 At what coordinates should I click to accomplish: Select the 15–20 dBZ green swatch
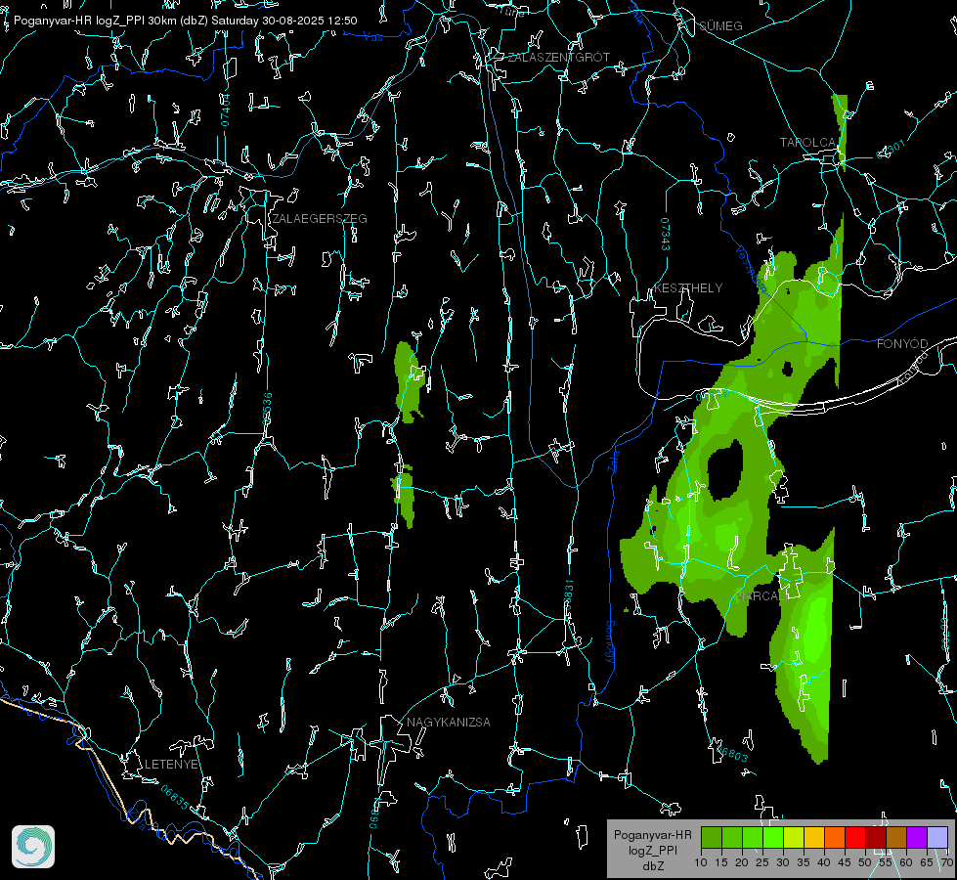[732, 837]
